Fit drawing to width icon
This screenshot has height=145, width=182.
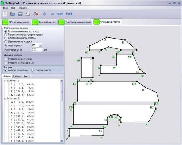(x=69, y=14)
